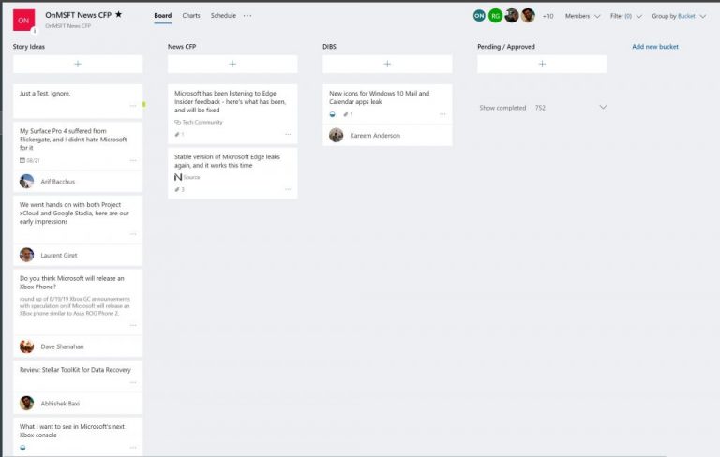The width and height of the screenshot is (720, 457).
Task: Open the Source attachment with N icon
Action: click(x=187, y=177)
